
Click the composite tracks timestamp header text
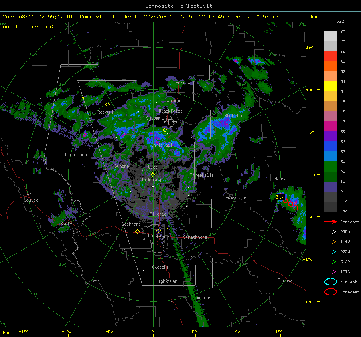pos(140,17)
